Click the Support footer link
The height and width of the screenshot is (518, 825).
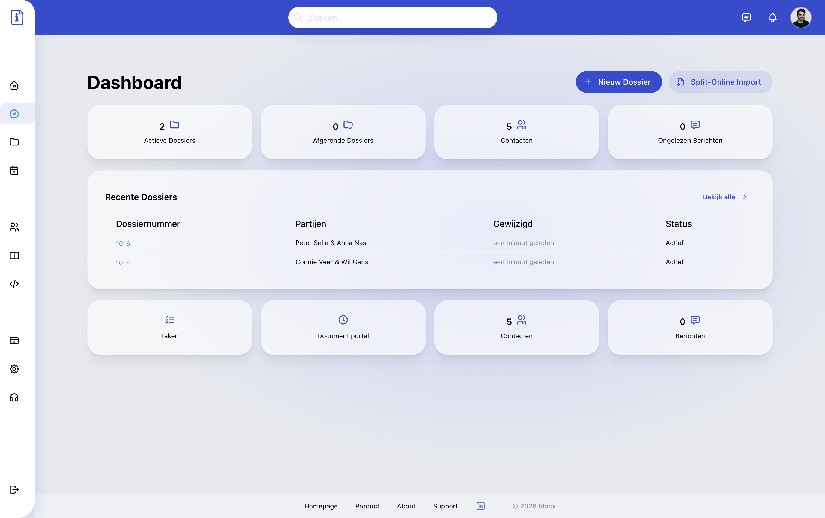click(x=445, y=506)
